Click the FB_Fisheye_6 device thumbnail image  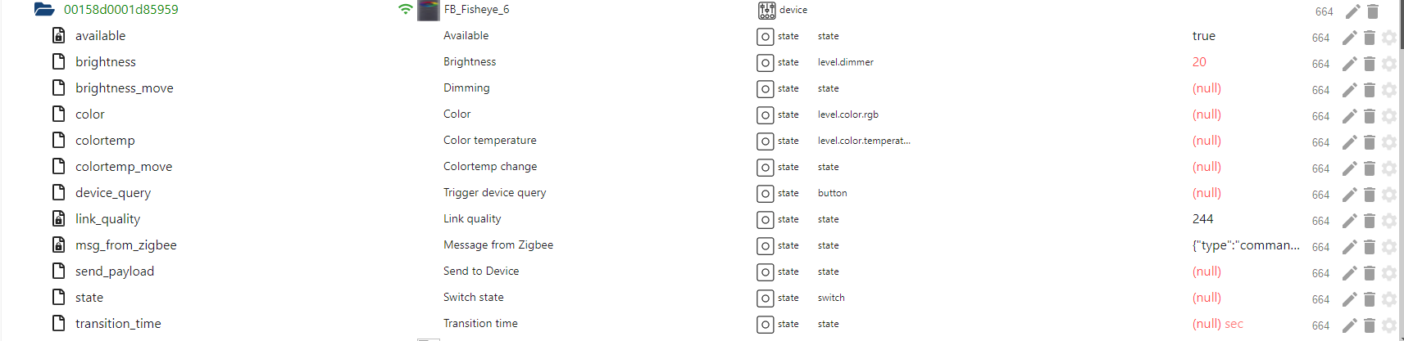click(429, 10)
